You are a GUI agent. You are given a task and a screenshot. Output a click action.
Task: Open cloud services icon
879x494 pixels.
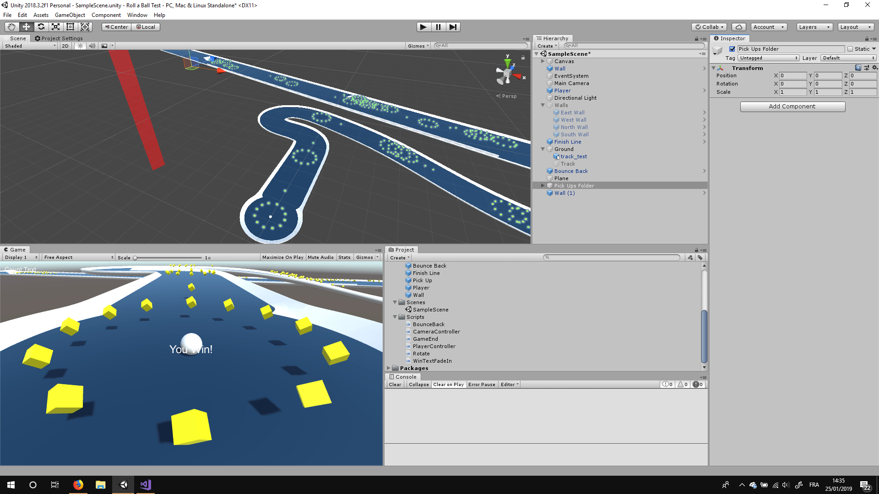[x=738, y=27]
